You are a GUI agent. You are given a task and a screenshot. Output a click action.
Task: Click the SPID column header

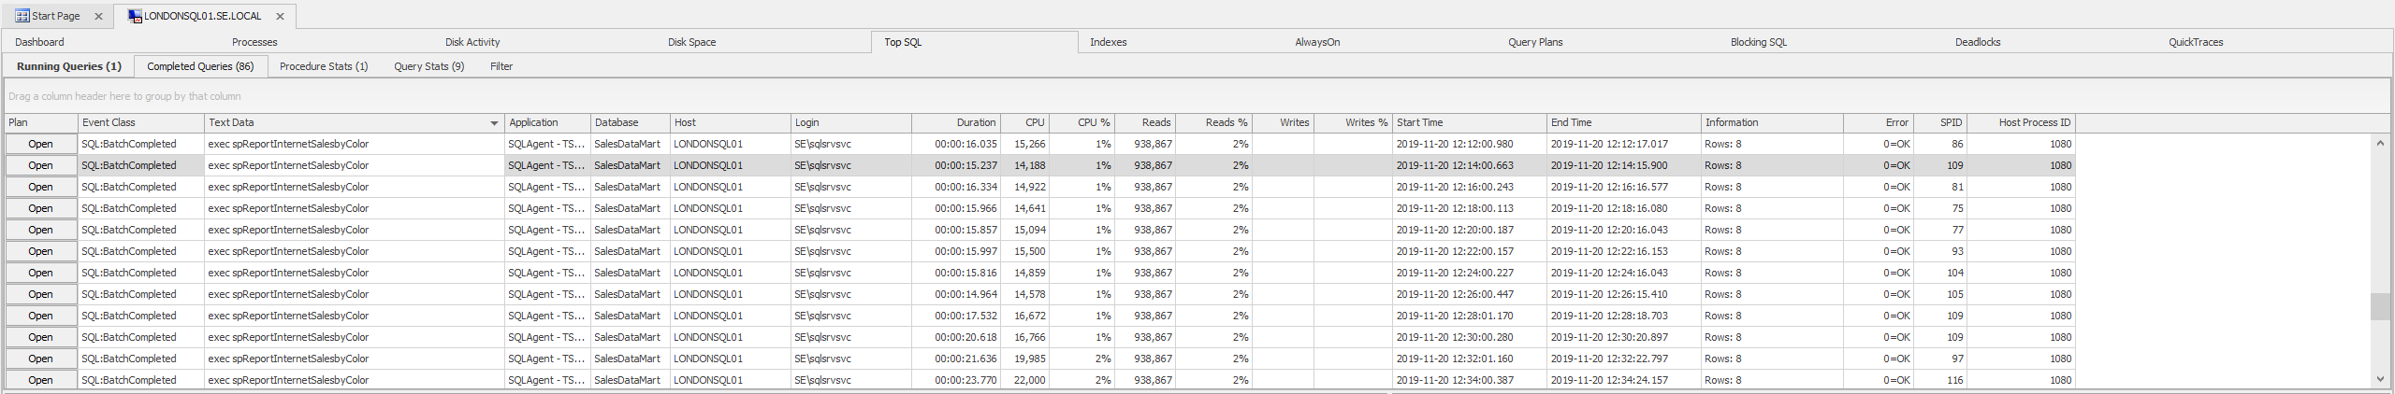(1940, 123)
